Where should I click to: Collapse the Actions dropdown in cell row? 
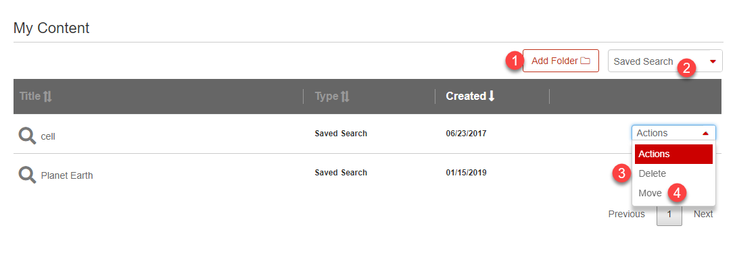pos(673,133)
